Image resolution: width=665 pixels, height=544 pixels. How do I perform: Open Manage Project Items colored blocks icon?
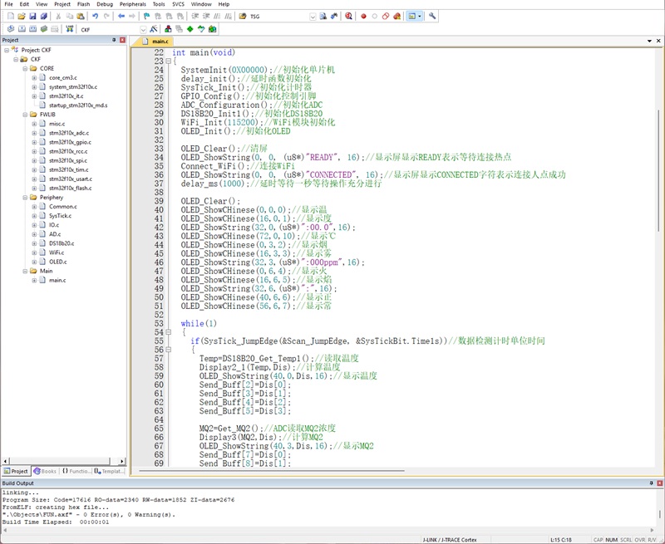(169, 29)
